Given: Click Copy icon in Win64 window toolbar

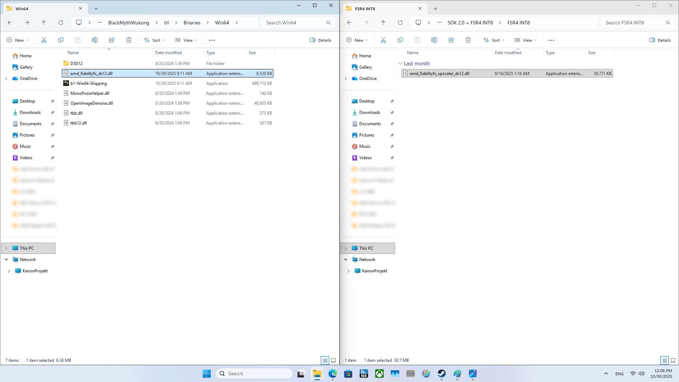Looking at the screenshot, I should coord(61,40).
